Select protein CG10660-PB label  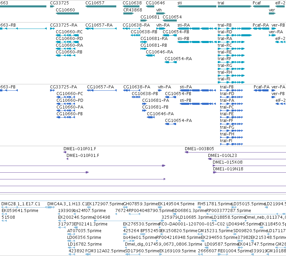[70, 114]
